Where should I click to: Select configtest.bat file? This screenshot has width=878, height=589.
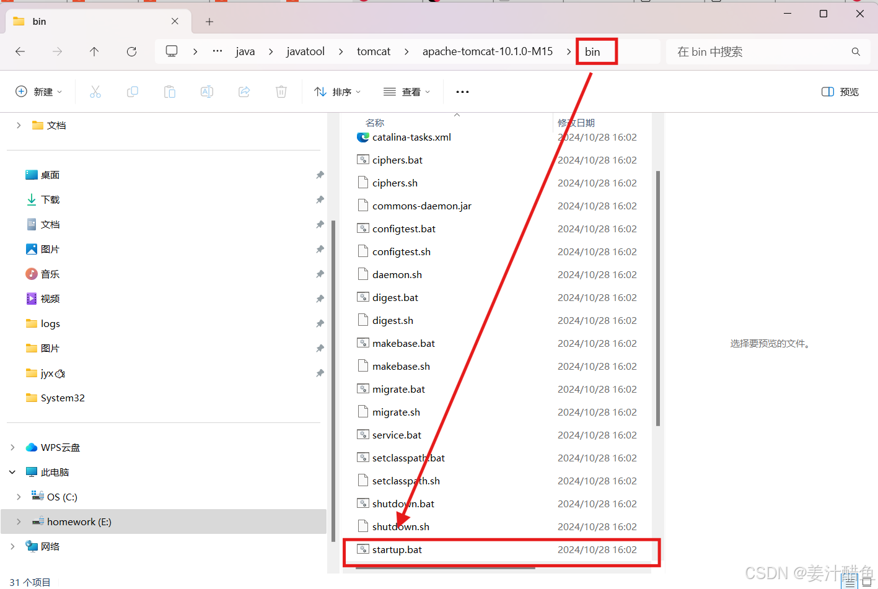[404, 229]
